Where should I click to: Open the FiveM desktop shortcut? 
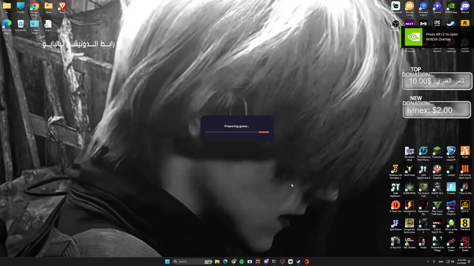click(465, 153)
